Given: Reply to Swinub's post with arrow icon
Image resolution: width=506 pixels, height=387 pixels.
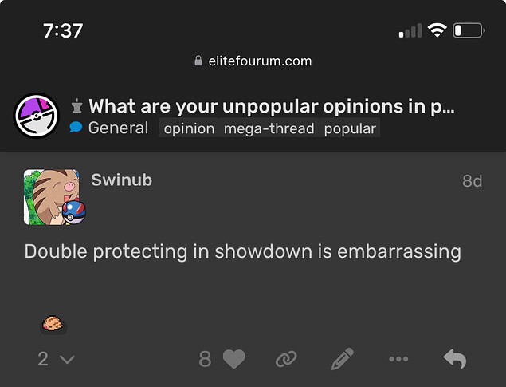Looking at the screenshot, I should click(x=455, y=358).
